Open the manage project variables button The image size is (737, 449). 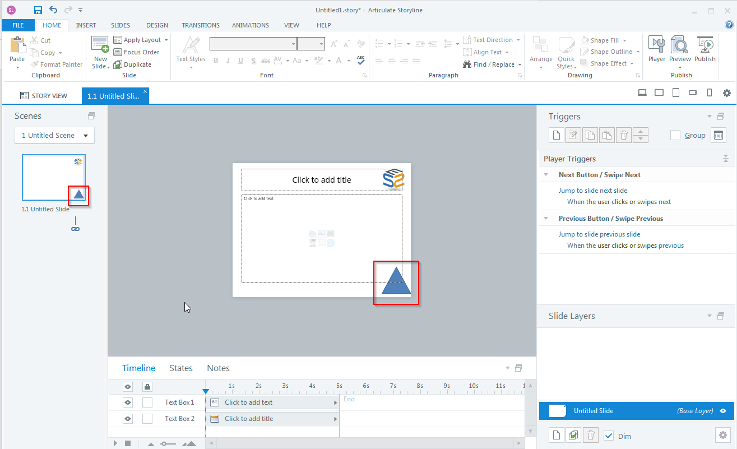pyautogui.click(x=719, y=135)
